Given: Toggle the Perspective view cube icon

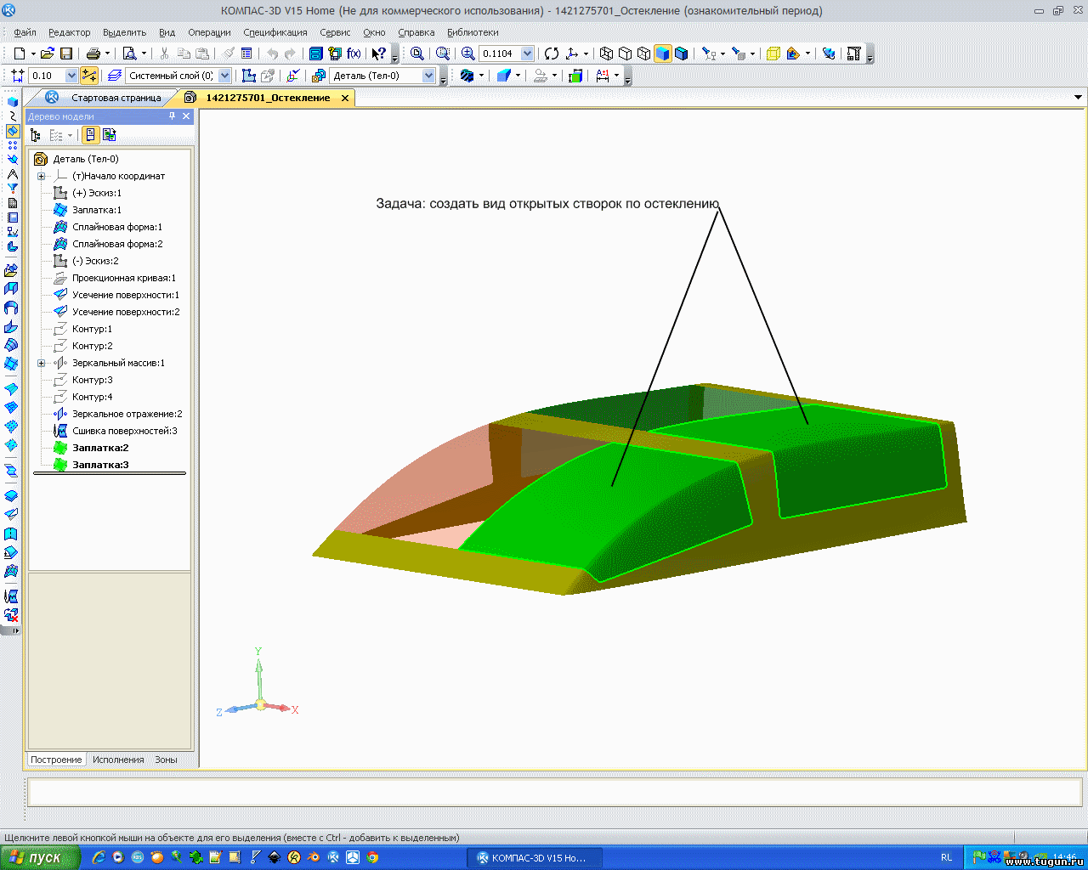Looking at the screenshot, I should pyautogui.click(x=773, y=54).
